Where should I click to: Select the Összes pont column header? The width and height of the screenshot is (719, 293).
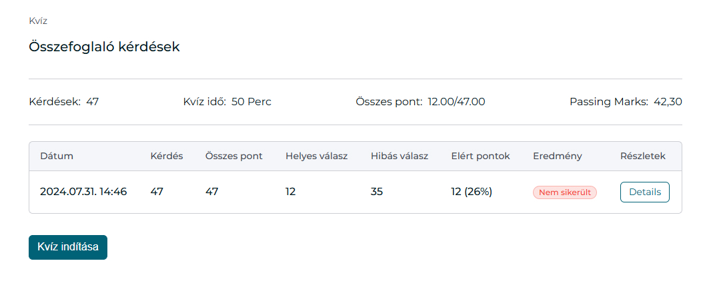point(234,156)
